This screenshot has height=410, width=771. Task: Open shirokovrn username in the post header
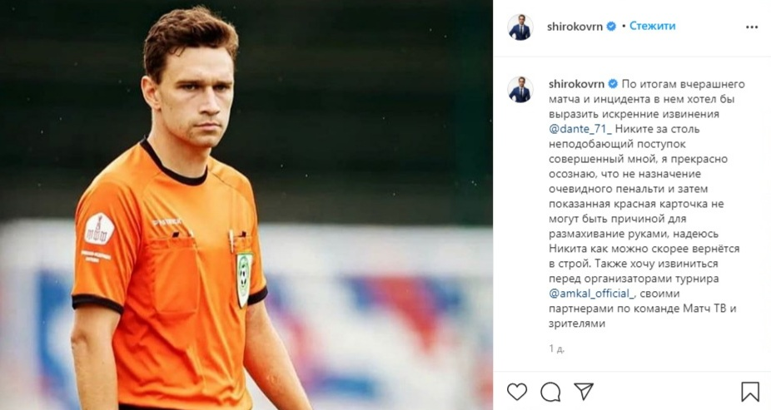pyautogui.click(x=575, y=27)
